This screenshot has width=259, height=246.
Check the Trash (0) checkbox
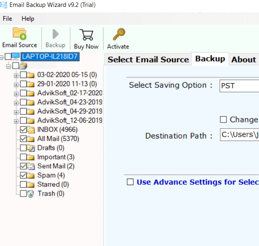[23, 194]
